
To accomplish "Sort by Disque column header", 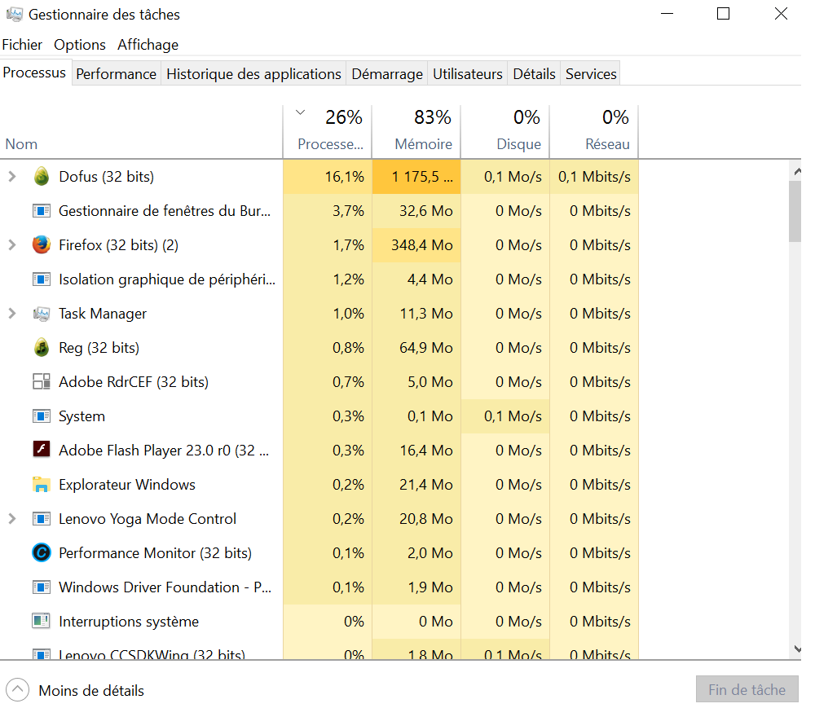I will (x=505, y=132).
